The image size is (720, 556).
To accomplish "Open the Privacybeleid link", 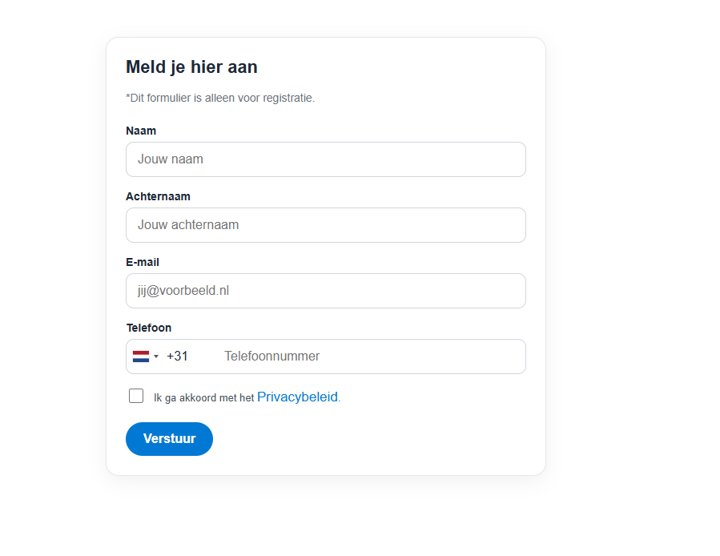I will (x=297, y=397).
